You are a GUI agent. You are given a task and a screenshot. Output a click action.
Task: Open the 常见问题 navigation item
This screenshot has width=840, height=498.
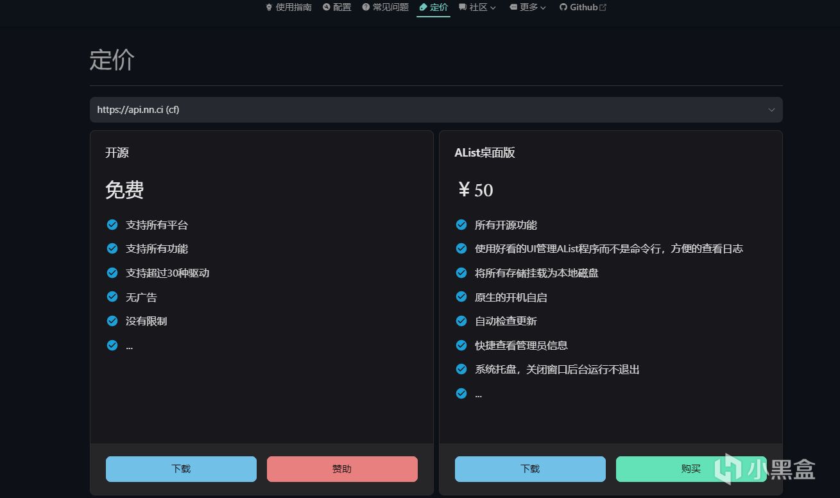[x=385, y=7]
